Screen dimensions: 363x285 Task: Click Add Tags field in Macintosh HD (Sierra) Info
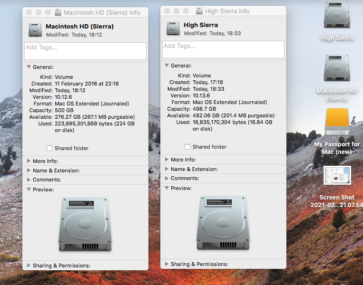click(x=86, y=51)
